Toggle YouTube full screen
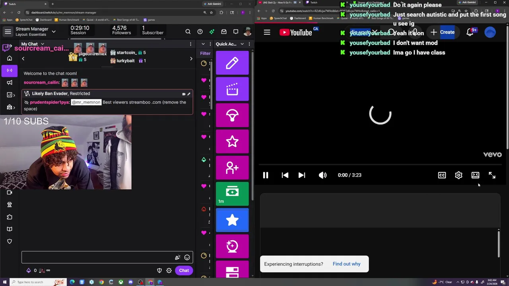The image size is (509, 286). click(492, 175)
